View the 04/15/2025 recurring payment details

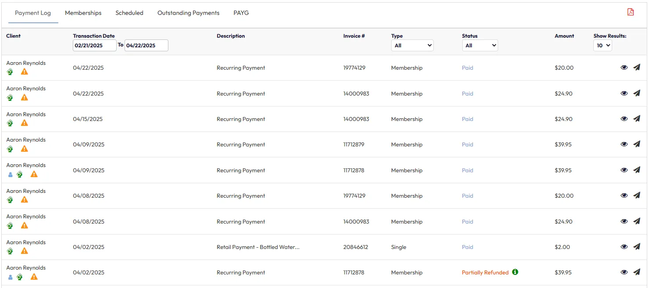pyautogui.click(x=624, y=119)
